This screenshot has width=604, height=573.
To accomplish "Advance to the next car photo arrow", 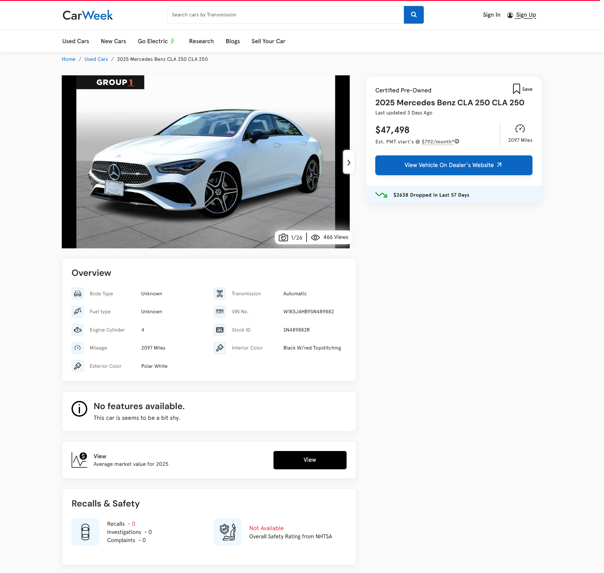I will pyautogui.click(x=349, y=163).
